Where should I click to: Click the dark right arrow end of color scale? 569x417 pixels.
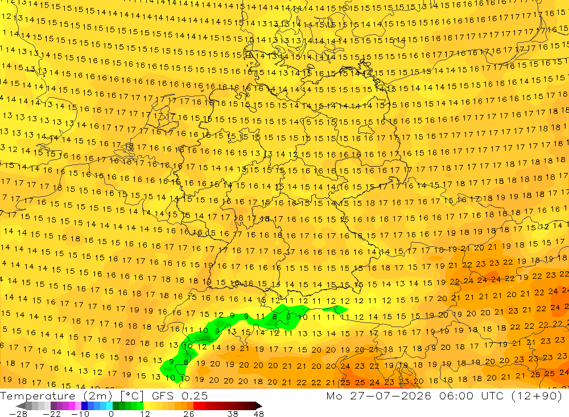[259, 406]
